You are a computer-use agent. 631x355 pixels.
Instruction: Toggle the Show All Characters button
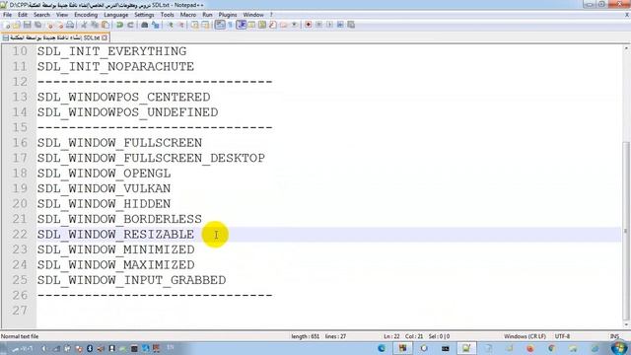tap(230, 25)
